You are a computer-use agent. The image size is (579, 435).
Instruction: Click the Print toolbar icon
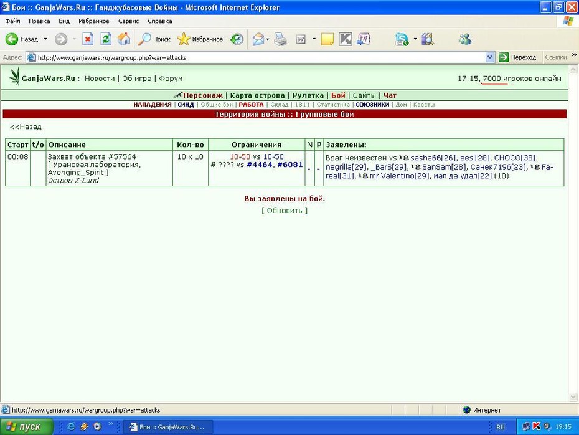click(280, 39)
